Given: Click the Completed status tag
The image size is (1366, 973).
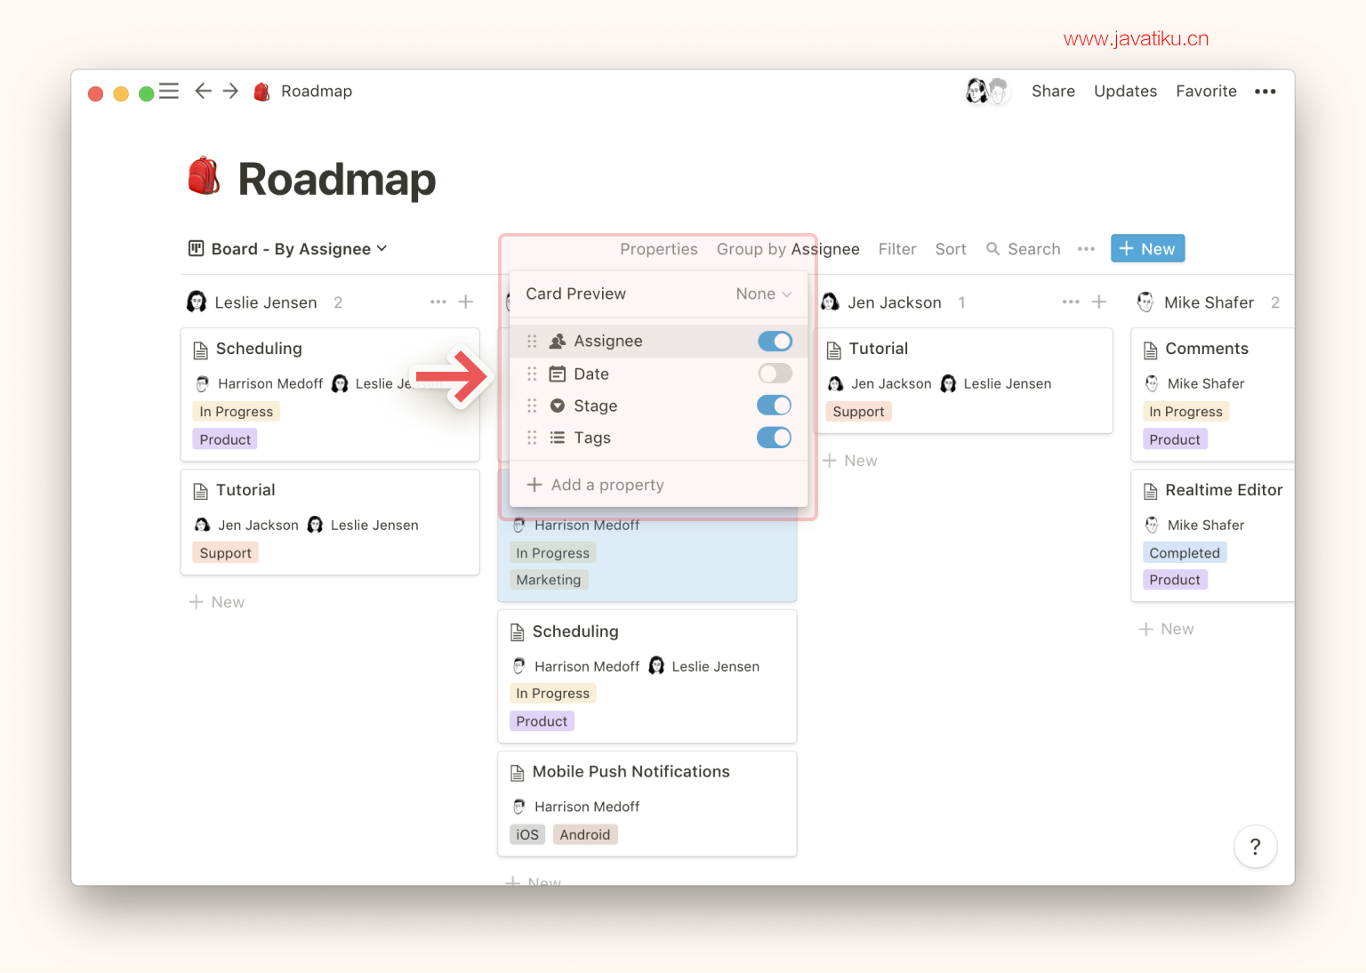Looking at the screenshot, I should 1185,553.
